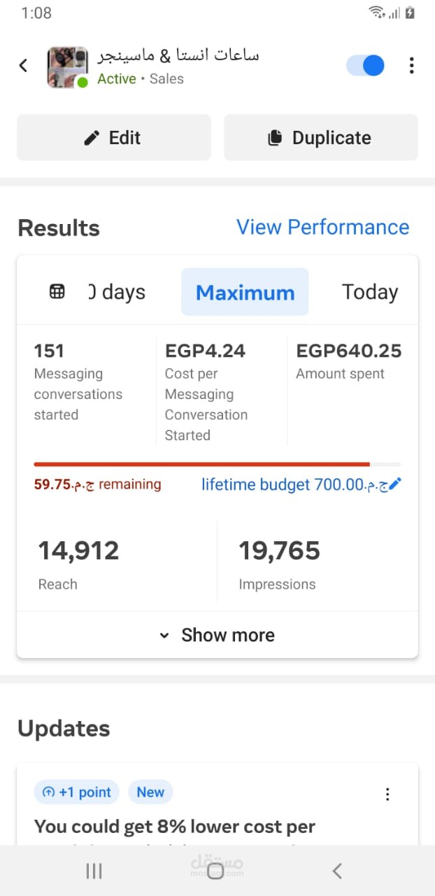
Task: Tap the back arrow at top left
Action: click(23, 66)
